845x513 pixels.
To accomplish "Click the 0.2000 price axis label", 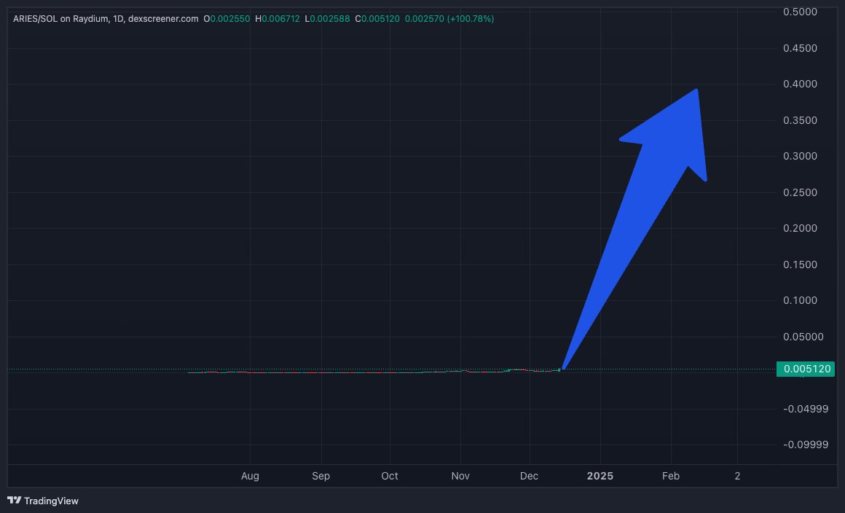I will (x=800, y=229).
